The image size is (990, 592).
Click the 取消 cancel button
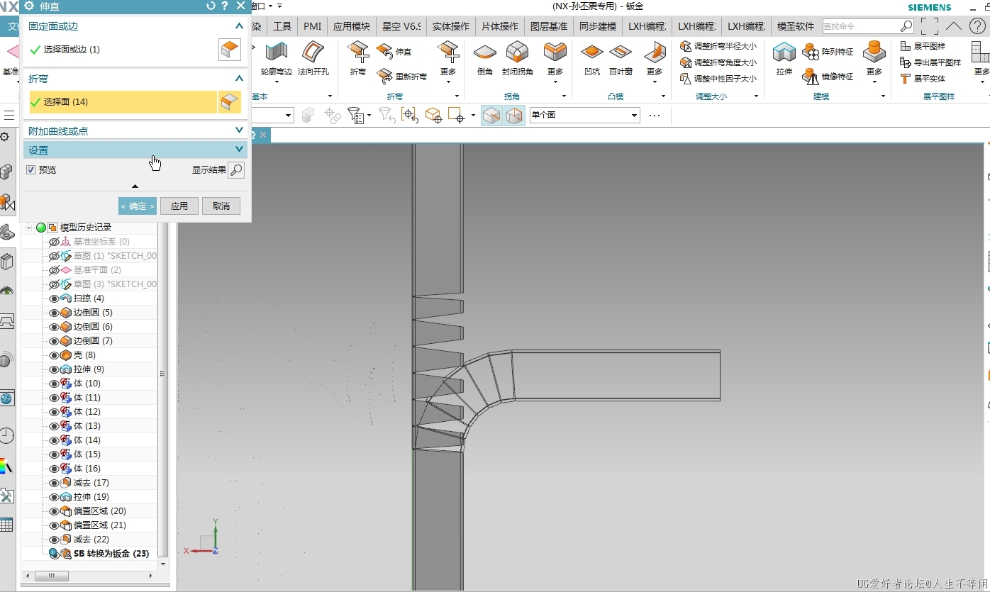pos(221,206)
